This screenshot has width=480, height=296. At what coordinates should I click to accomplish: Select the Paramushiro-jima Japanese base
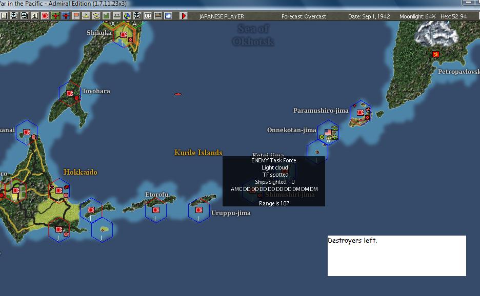361,113
